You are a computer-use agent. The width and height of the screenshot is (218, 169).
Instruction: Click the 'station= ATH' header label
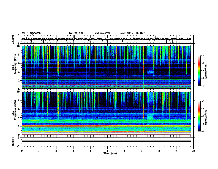click(x=102, y=33)
